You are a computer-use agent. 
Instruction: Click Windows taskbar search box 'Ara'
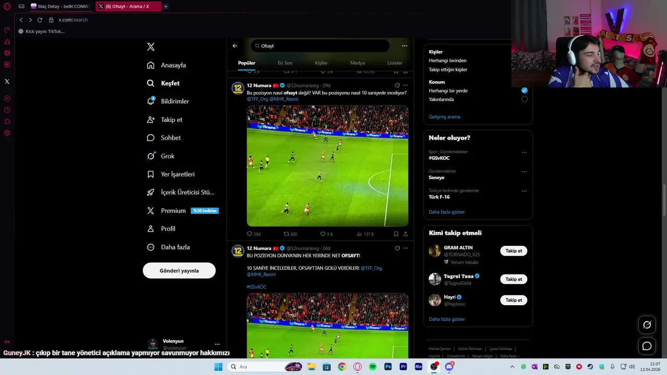pos(266,367)
